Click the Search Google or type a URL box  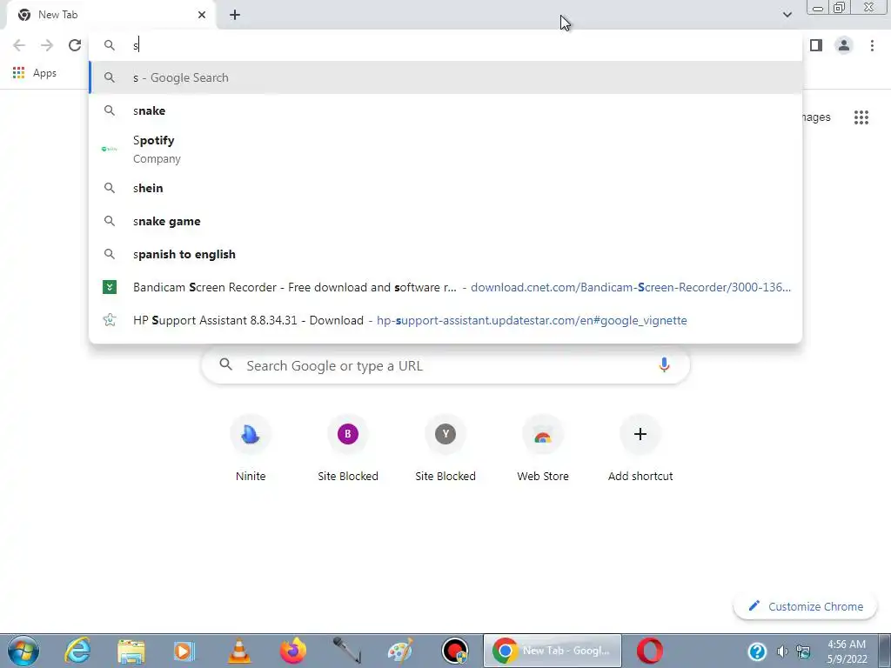[445, 365]
